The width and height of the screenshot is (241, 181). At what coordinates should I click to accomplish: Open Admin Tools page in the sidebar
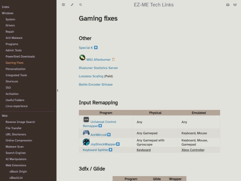13,51
